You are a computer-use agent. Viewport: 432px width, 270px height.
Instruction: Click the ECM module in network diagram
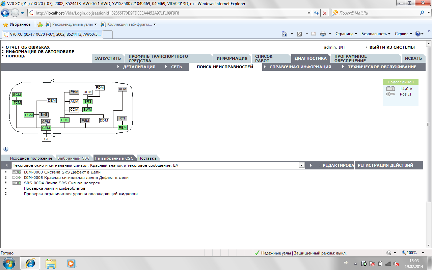[17, 95]
